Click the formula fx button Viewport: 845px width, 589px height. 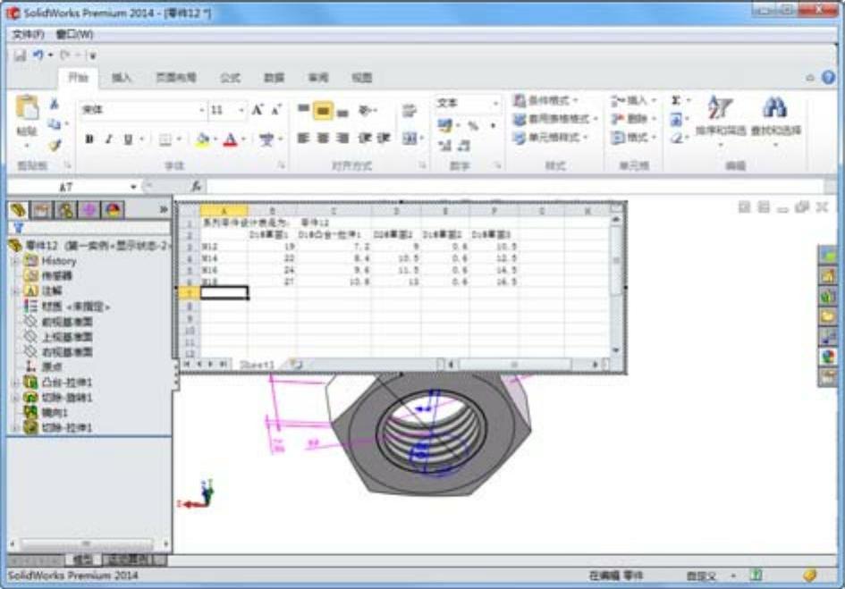click(196, 187)
